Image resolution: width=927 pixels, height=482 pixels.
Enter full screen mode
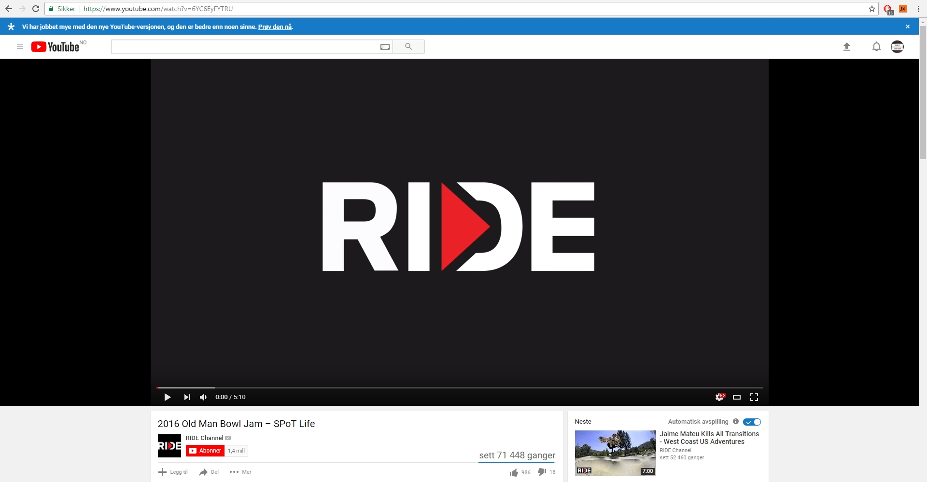(x=754, y=397)
